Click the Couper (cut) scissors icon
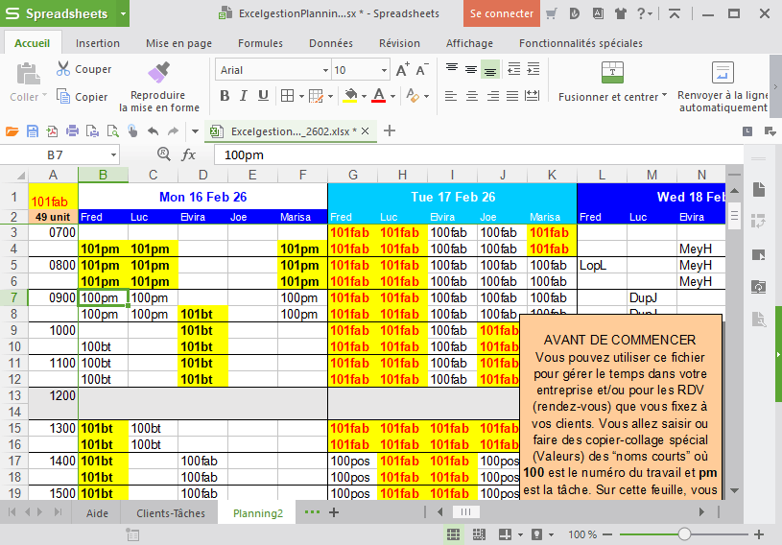782x545 pixels. (x=63, y=69)
